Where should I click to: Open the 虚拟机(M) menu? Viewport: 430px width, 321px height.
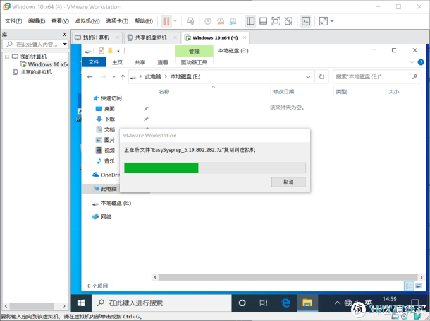click(x=87, y=21)
